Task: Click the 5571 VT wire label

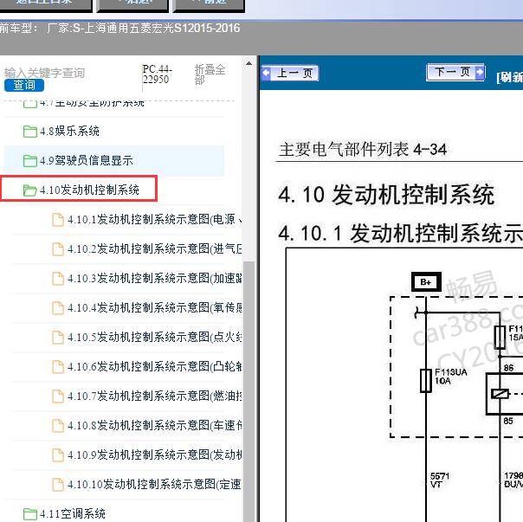Action: click(x=440, y=480)
